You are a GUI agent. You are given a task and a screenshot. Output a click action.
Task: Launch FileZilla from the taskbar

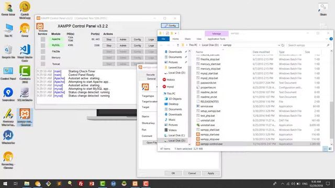tap(81, 183)
